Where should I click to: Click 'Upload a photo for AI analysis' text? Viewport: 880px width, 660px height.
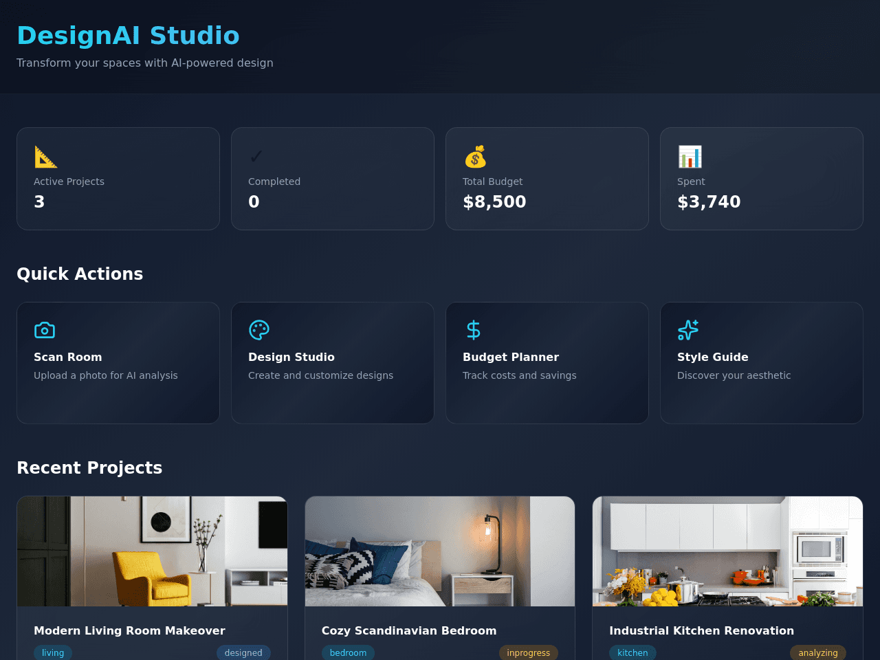coord(106,375)
